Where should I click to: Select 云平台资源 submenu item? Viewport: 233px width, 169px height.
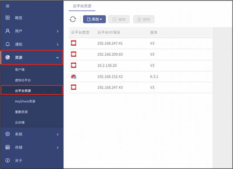[x=32, y=91]
